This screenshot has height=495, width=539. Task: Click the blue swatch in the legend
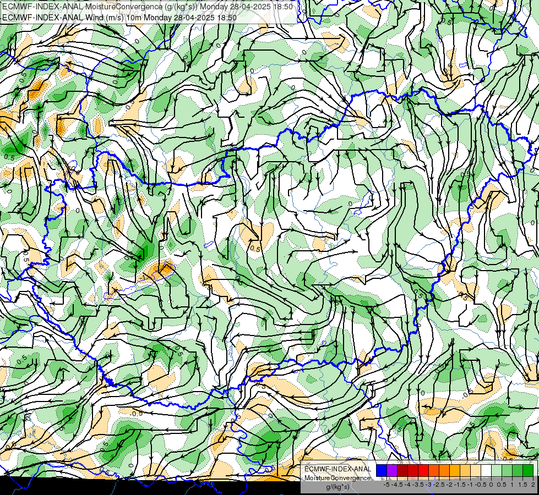382,471
